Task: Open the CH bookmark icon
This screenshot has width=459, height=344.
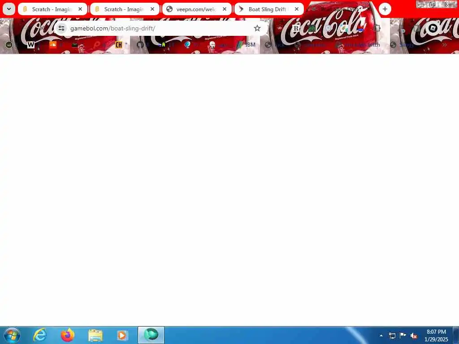Action: pos(118,45)
